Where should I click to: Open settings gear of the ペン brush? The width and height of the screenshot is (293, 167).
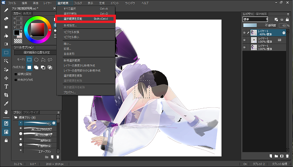click(x=54, y=123)
